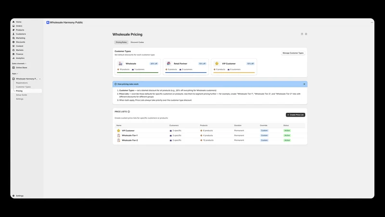Click the star icon in VIP Customer row
This screenshot has height=217, width=385.
click(x=118, y=131)
